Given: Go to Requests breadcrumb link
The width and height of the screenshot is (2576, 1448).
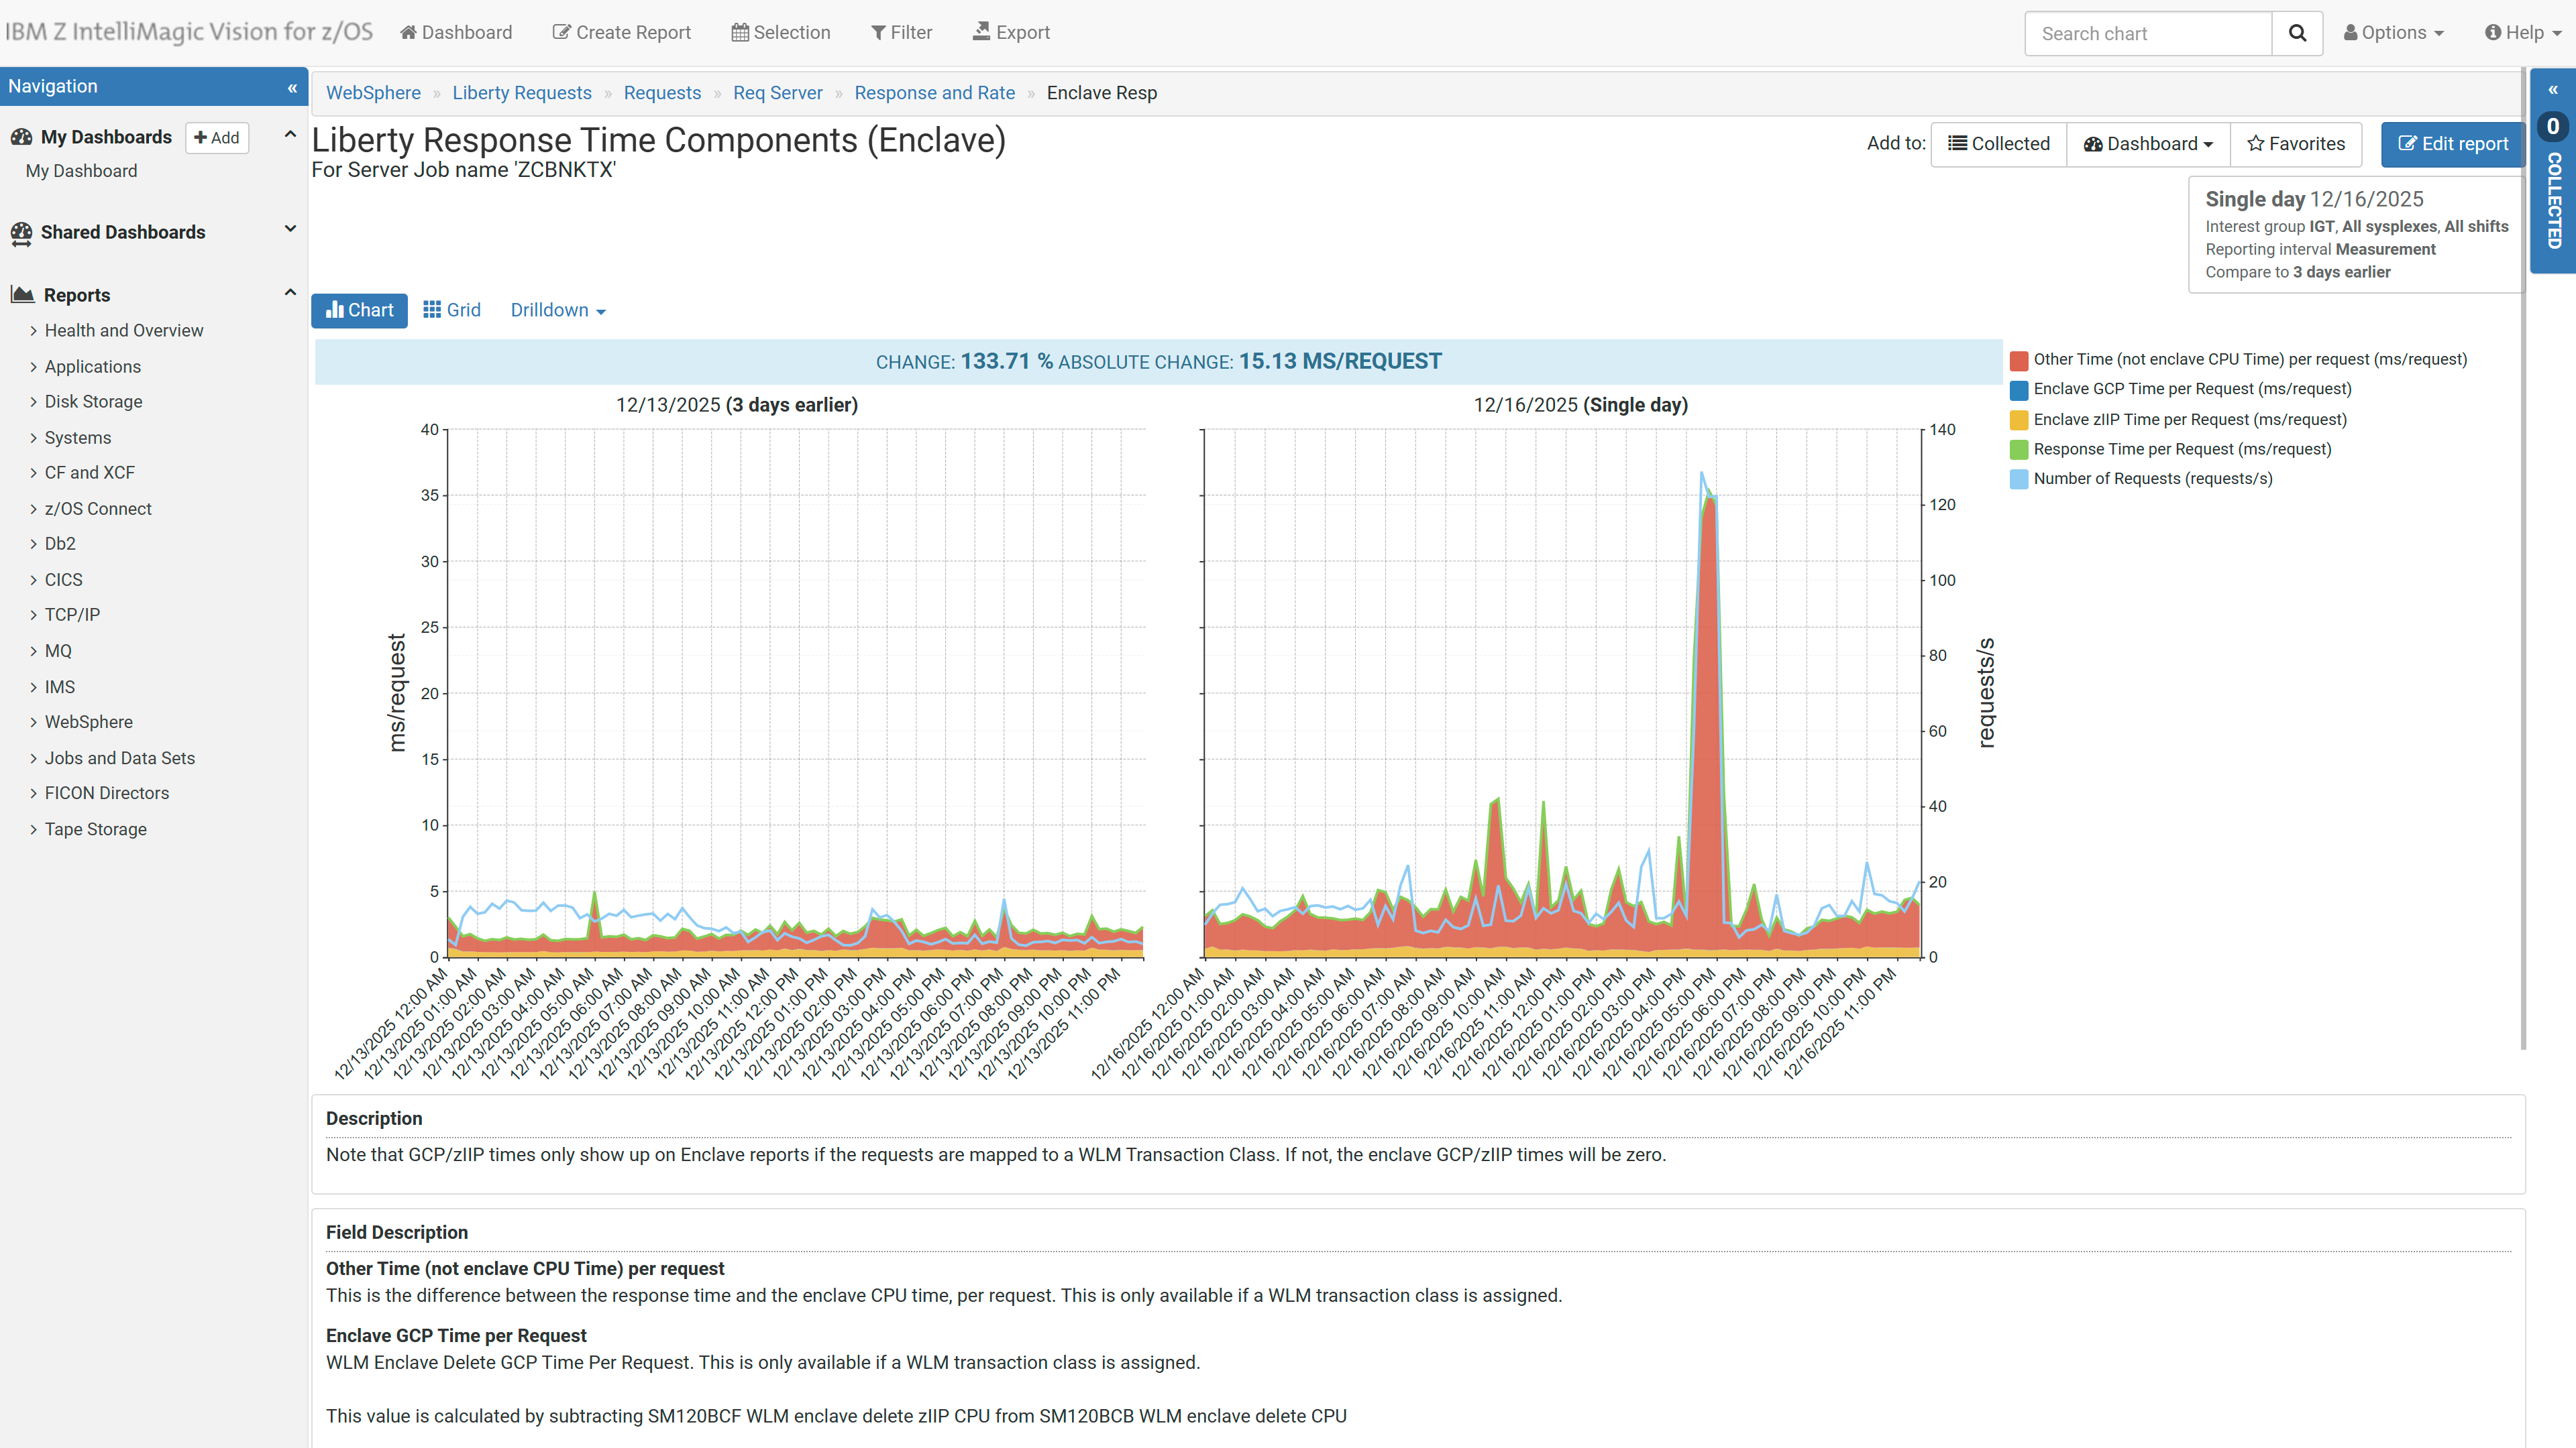Looking at the screenshot, I should coord(662,93).
